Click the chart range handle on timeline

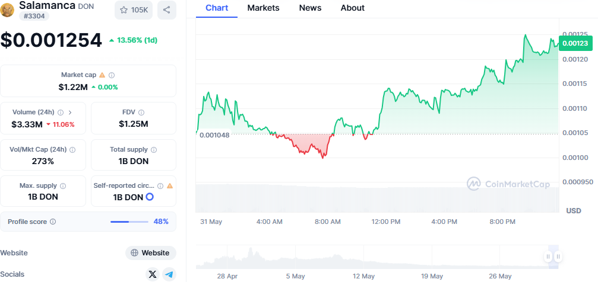[553, 257]
